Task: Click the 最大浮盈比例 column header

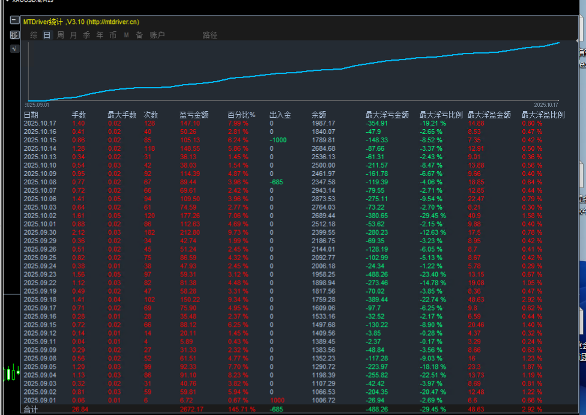Action: 543,115
